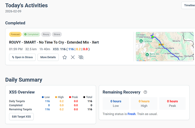Open the activity in Strava
Viewport: 195px width, 128px height.
tap(22, 57)
